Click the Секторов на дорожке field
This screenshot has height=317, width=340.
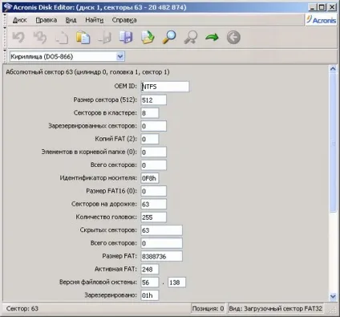click(x=154, y=205)
